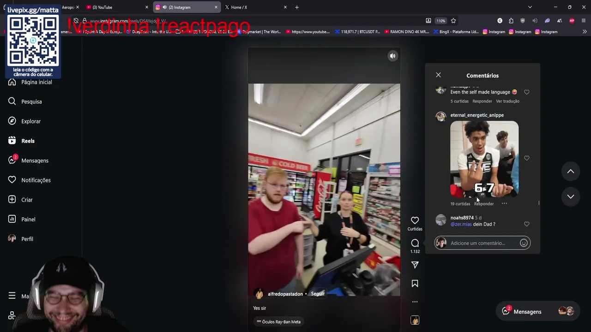Open noahs8974's profile name
The image size is (591, 332).
coord(462,218)
